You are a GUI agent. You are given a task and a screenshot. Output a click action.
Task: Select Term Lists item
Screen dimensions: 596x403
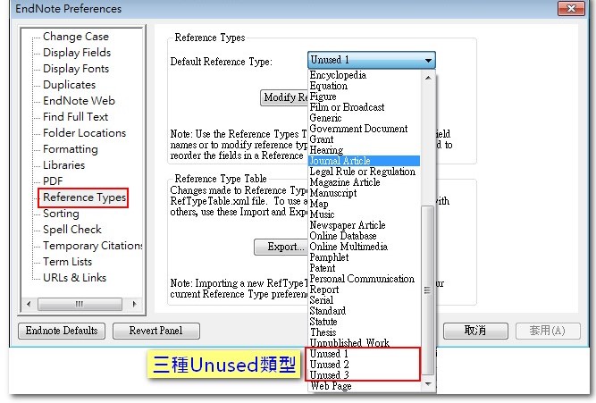tap(67, 262)
